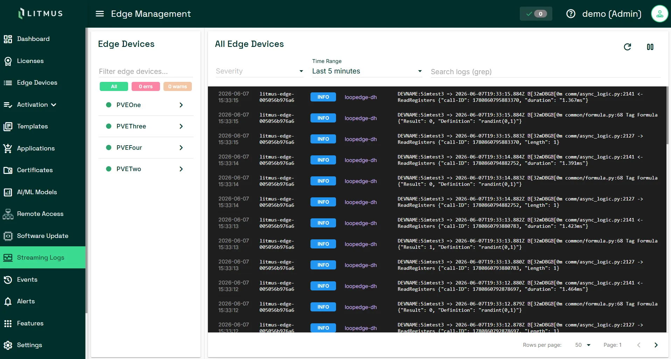Click the Remote Access network icon
This screenshot has width=671, height=359.
8,214
